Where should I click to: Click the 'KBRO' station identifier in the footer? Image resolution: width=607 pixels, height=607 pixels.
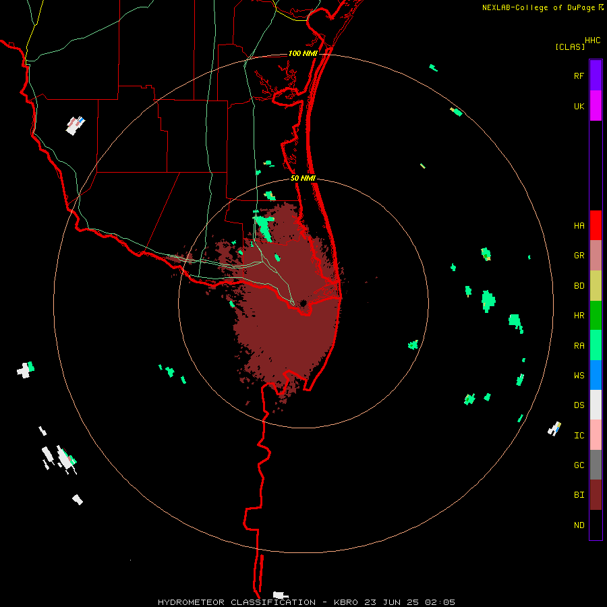pos(347,602)
